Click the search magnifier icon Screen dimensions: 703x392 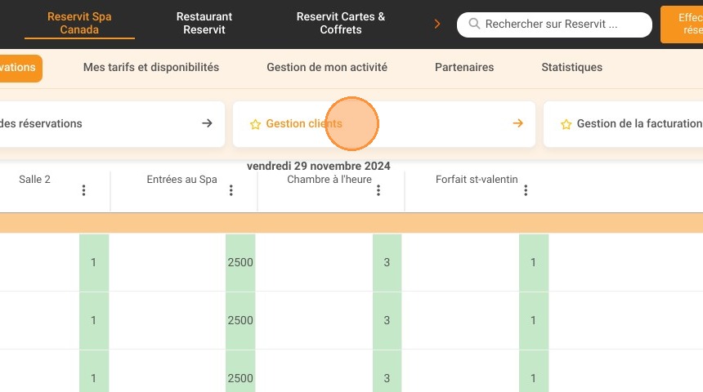click(x=474, y=24)
